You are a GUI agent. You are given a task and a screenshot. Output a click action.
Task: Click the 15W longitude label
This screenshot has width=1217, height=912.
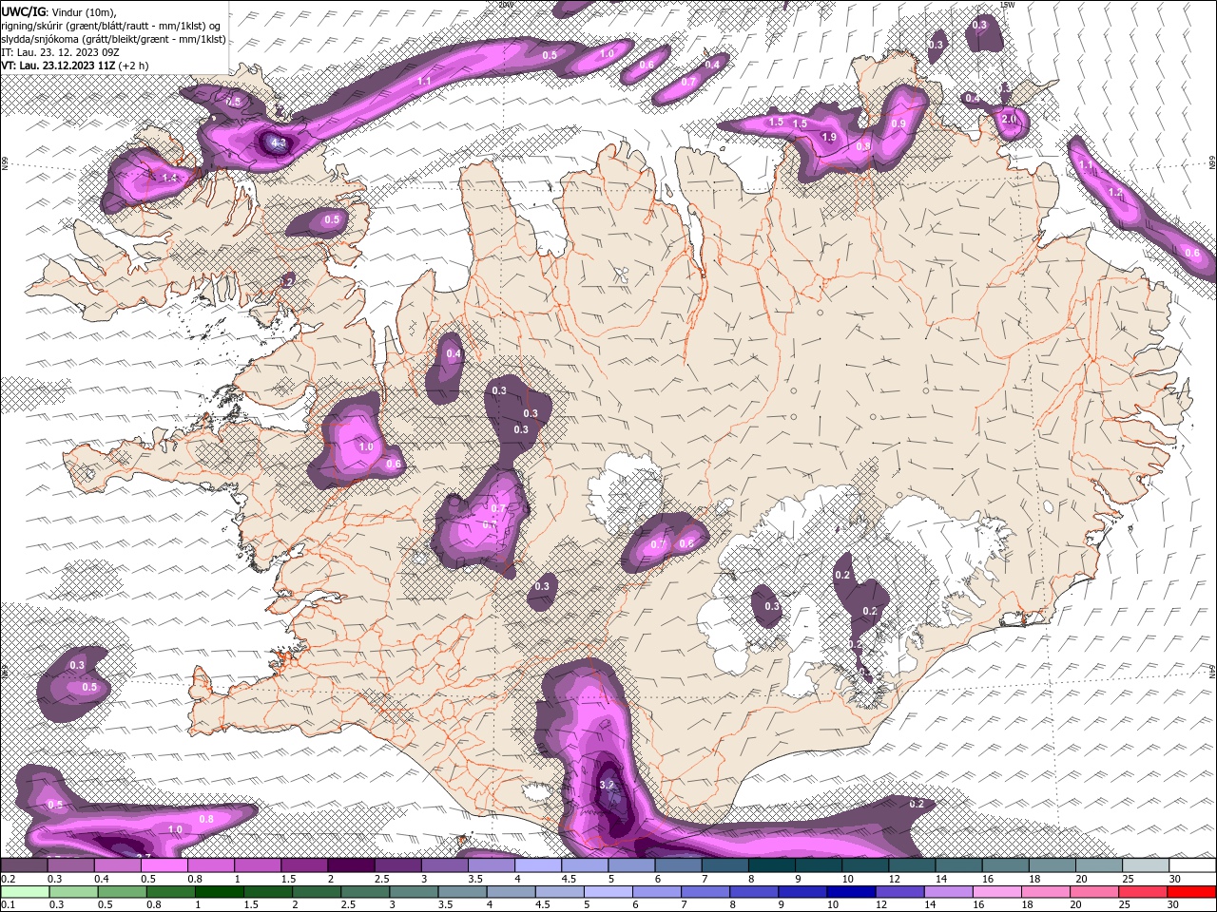coord(1008,5)
